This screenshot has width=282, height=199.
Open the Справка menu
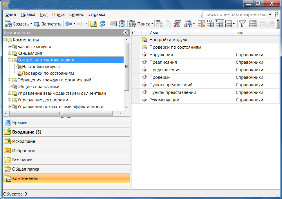pos(97,14)
